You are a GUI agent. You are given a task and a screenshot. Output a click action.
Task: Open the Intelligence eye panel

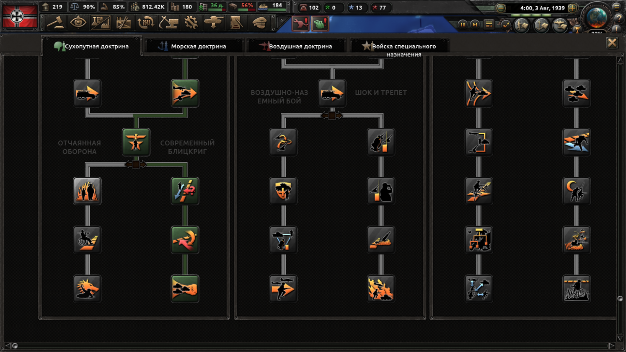(x=78, y=23)
